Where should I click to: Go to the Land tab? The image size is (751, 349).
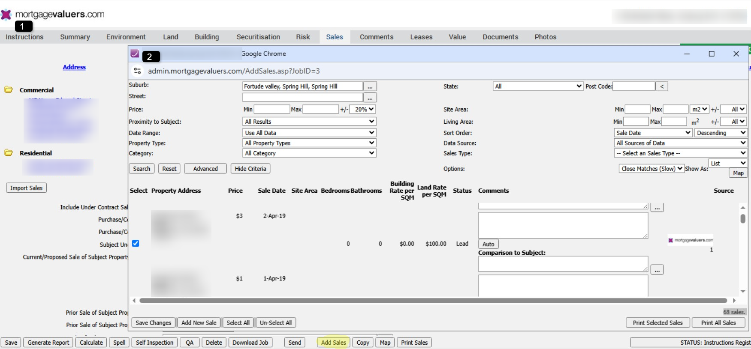(x=171, y=37)
